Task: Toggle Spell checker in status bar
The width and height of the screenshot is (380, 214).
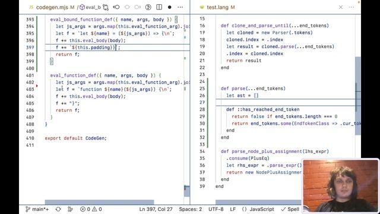Action: pos(290,209)
